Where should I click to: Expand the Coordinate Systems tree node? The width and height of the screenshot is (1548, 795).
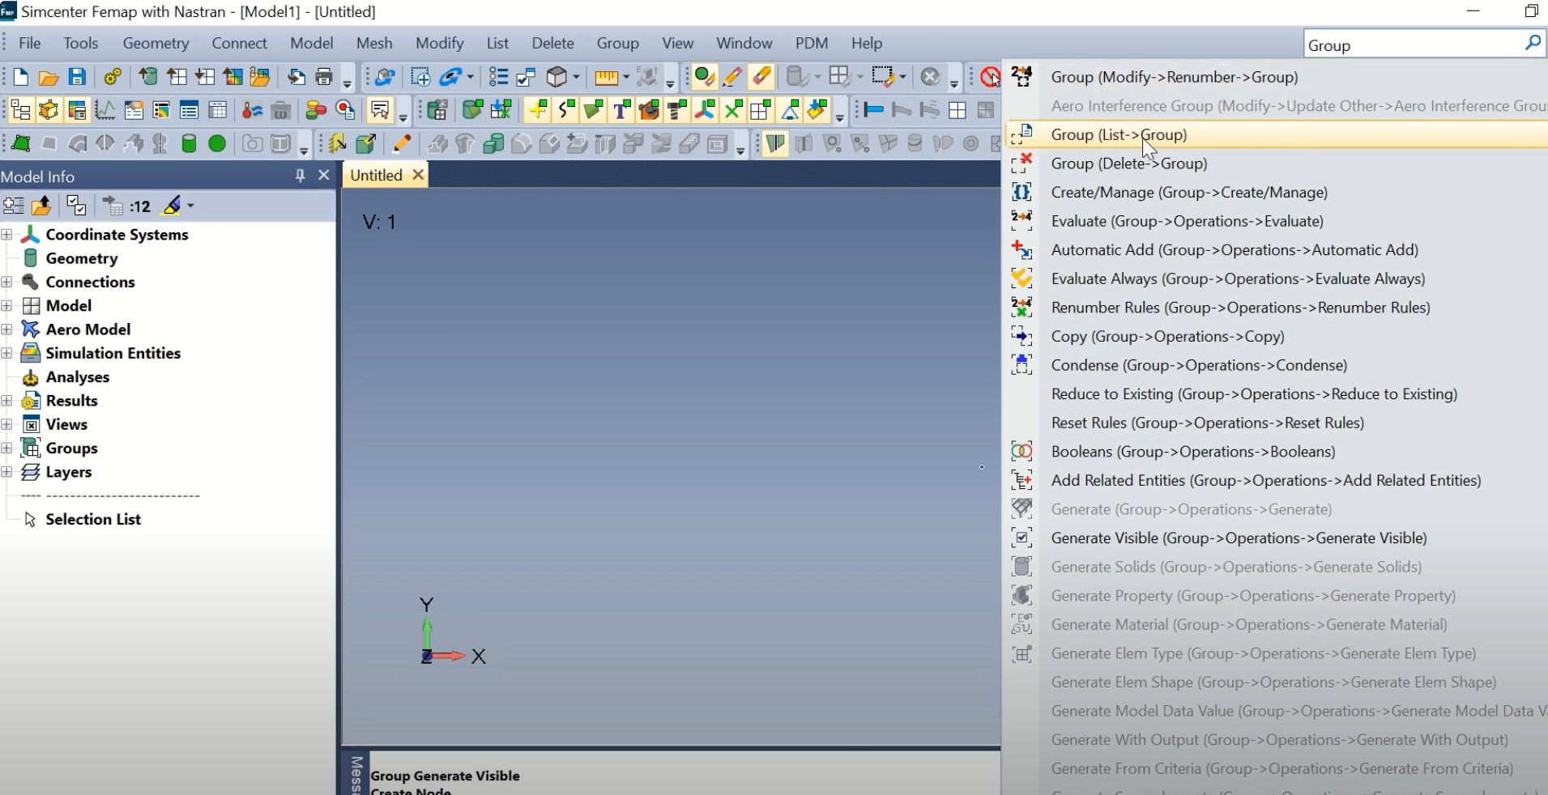[x=6, y=235]
